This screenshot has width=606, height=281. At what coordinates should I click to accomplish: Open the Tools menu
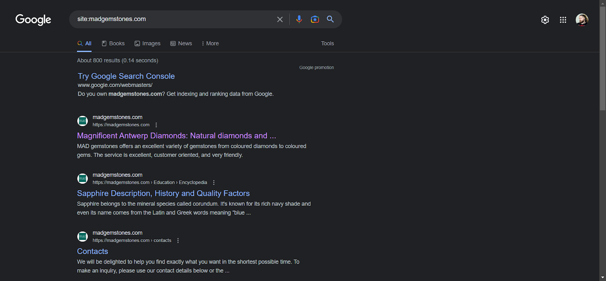(328, 43)
